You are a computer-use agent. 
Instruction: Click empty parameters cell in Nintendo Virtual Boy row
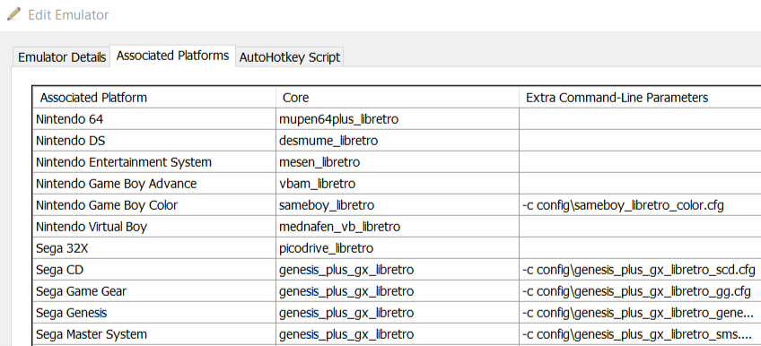point(640,227)
